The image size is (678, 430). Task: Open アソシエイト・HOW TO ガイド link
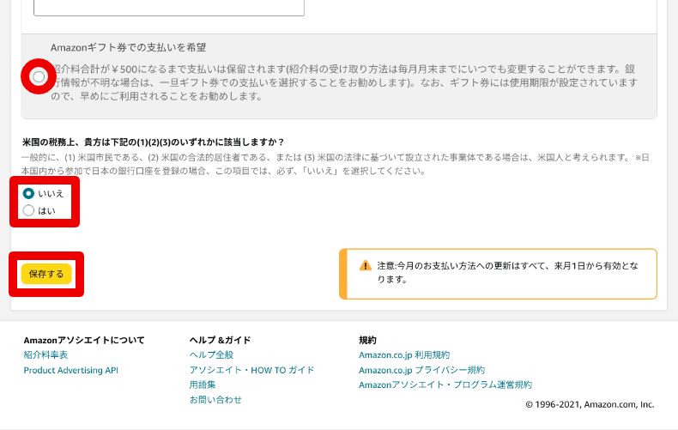click(251, 370)
